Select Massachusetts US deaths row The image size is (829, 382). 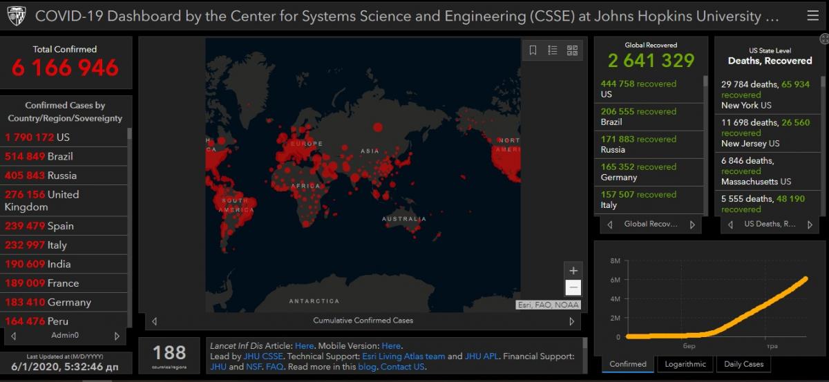[x=768, y=171]
